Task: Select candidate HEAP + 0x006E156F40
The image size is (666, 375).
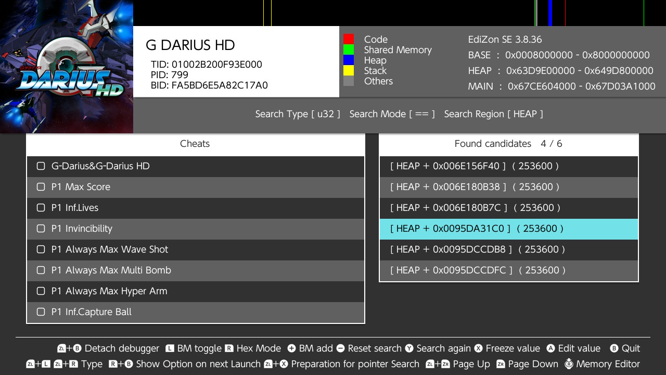Action: pyautogui.click(x=509, y=167)
